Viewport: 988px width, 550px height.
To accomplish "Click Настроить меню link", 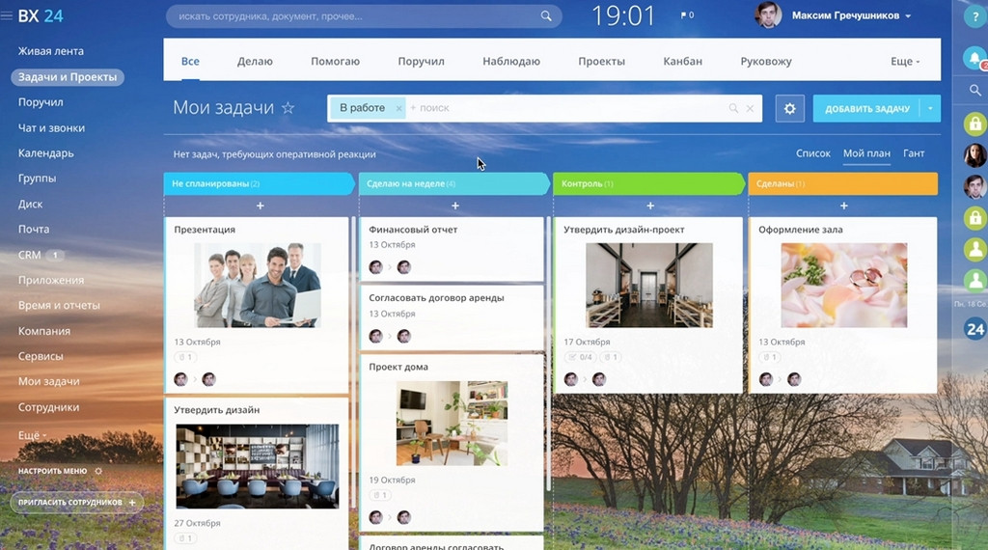I will click(52, 471).
